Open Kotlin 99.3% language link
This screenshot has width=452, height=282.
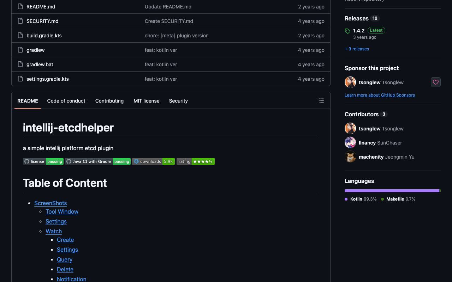[x=361, y=199]
